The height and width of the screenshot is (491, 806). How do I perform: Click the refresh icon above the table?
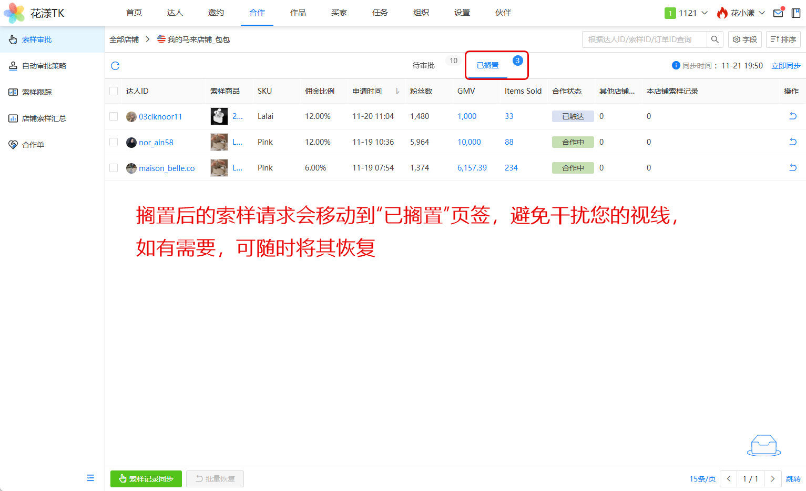pos(115,66)
